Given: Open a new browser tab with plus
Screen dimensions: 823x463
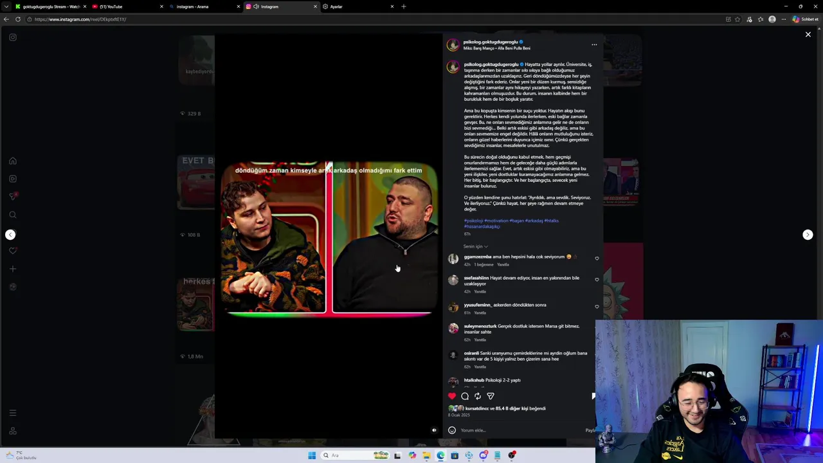Looking at the screenshot, I should 404,6.
